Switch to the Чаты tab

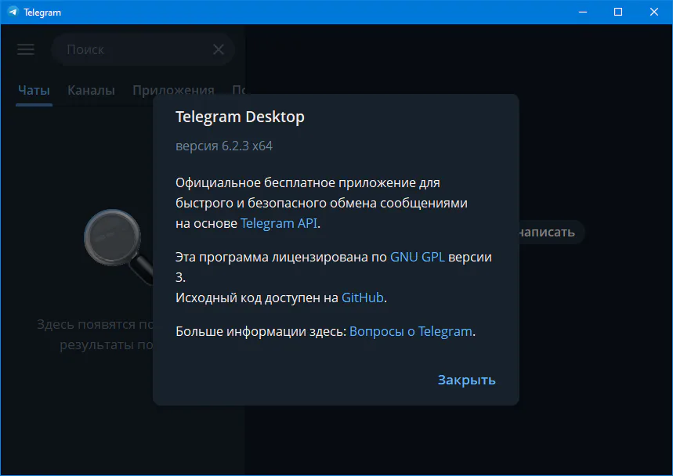34,90
